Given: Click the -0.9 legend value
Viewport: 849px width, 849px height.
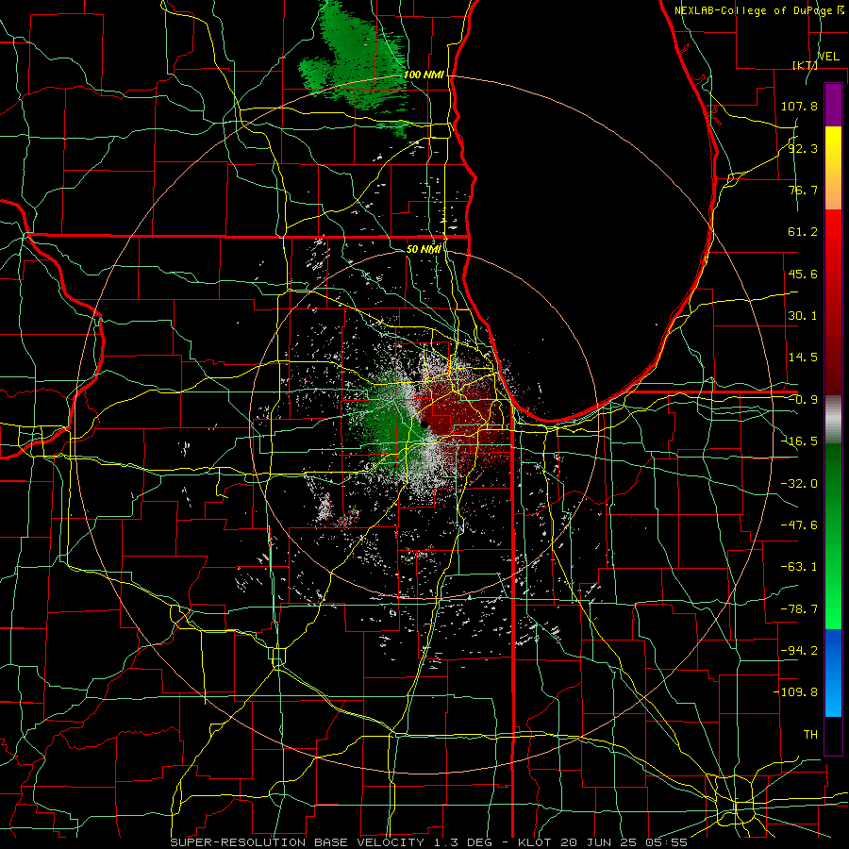Looking at the screenshot, I should click(x=803, y=400).
